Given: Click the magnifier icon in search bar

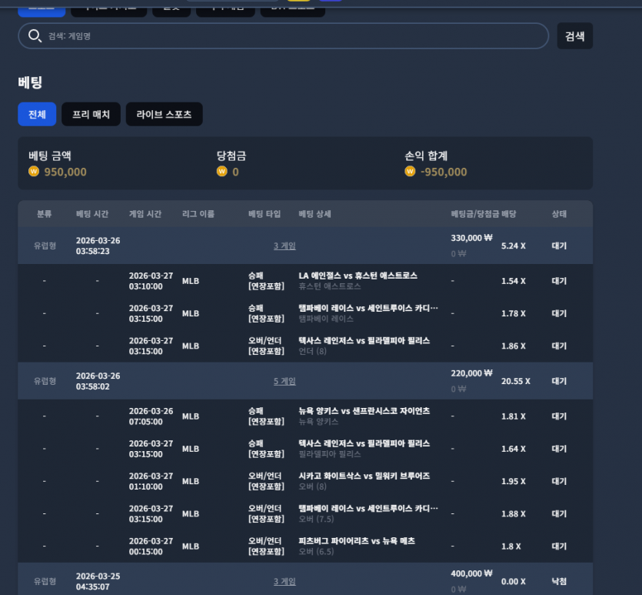Looking at the screenshot, I should point(35,35).
